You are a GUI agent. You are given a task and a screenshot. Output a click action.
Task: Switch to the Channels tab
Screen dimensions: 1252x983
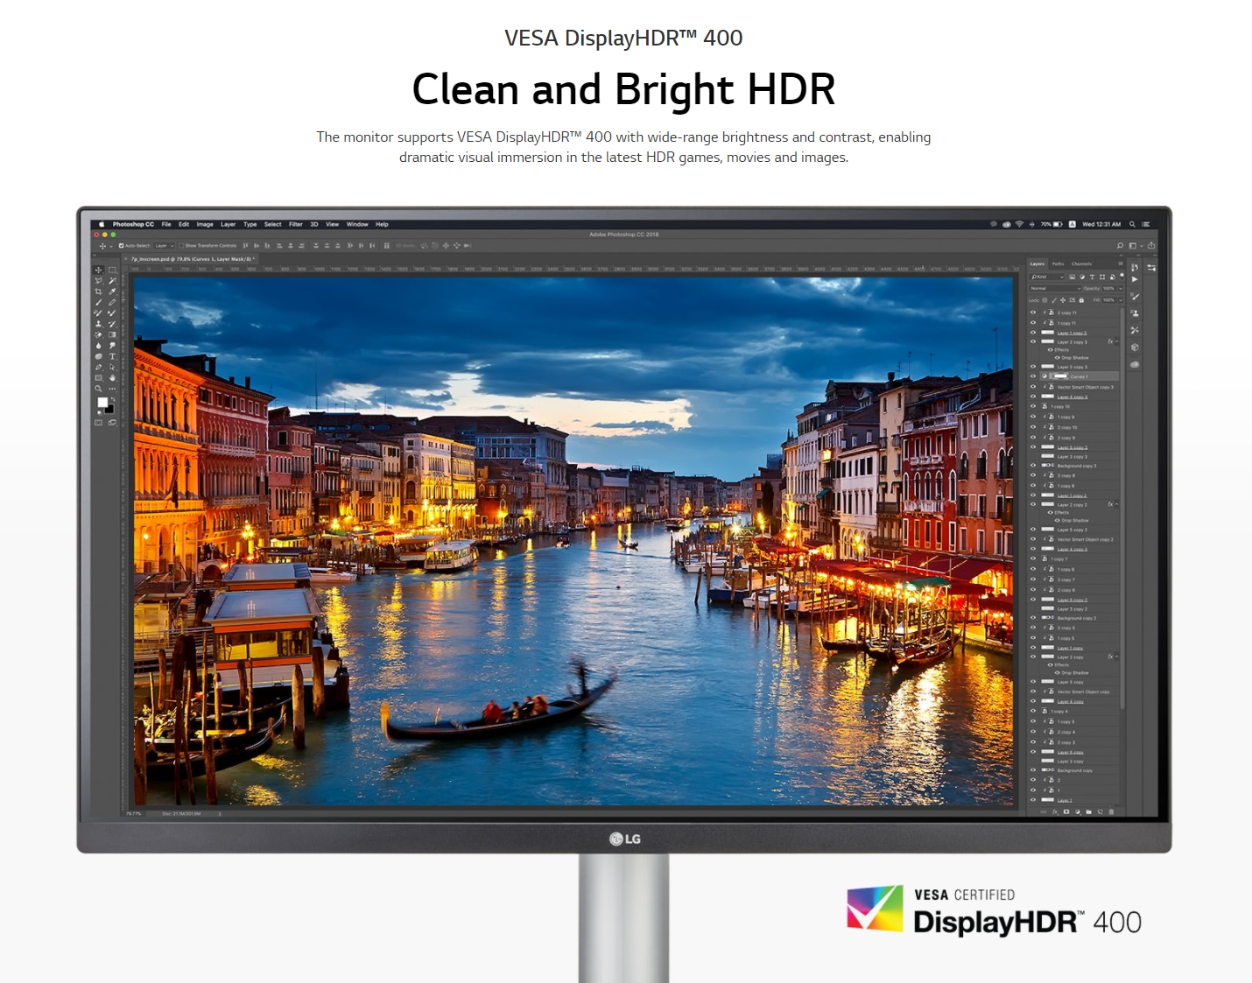1081,263
